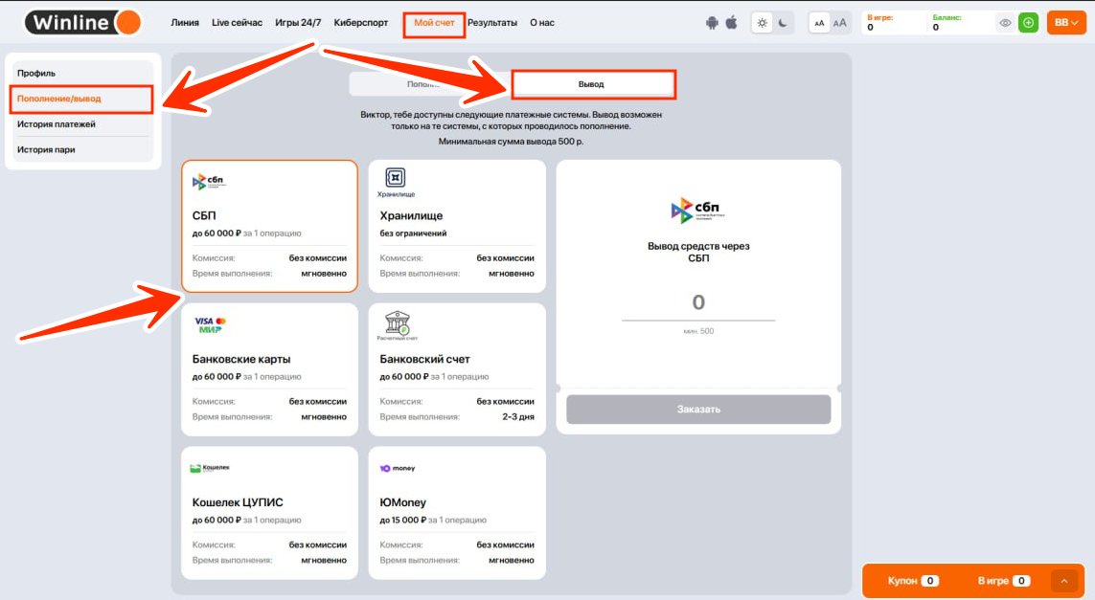Click the Winline logo

(83, 22)
